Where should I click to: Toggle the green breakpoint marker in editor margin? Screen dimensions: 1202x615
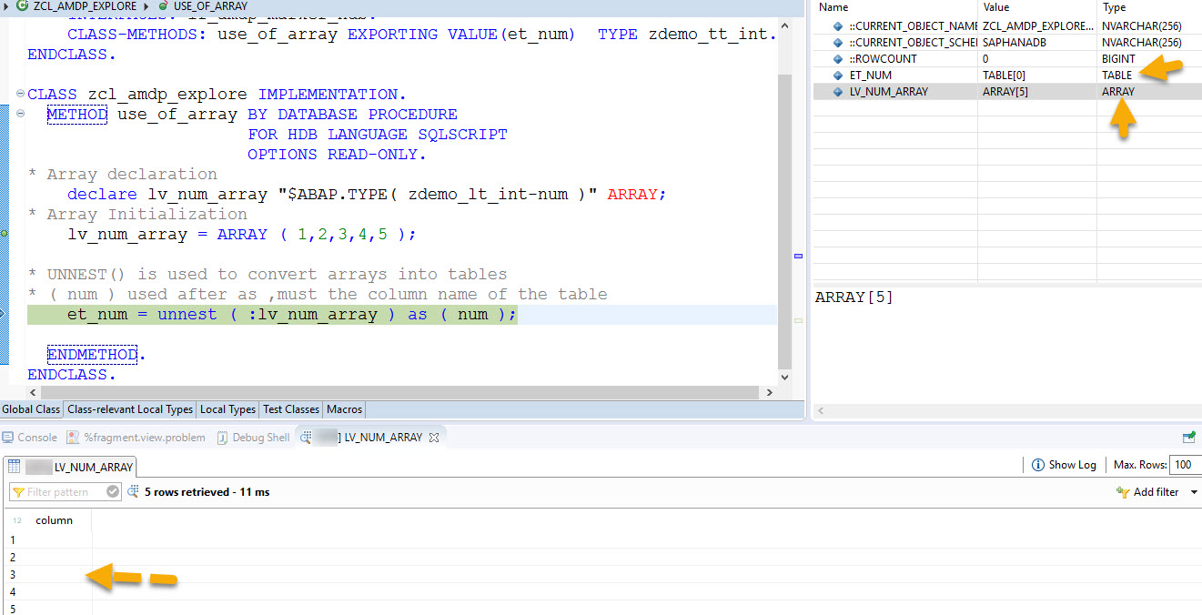(4, 234)
